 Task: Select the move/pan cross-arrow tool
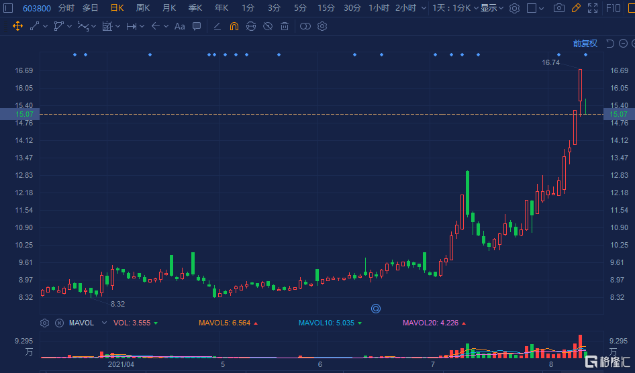(x=17, y=26)
